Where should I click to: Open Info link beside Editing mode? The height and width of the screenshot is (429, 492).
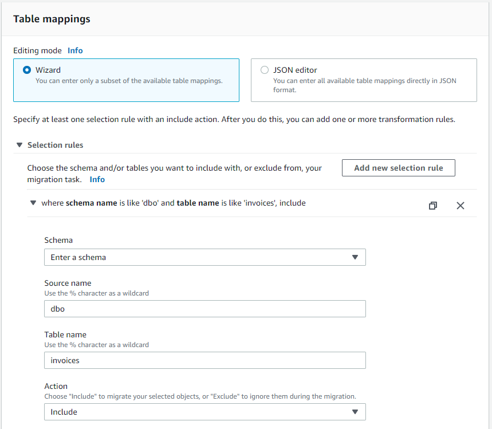75,50
